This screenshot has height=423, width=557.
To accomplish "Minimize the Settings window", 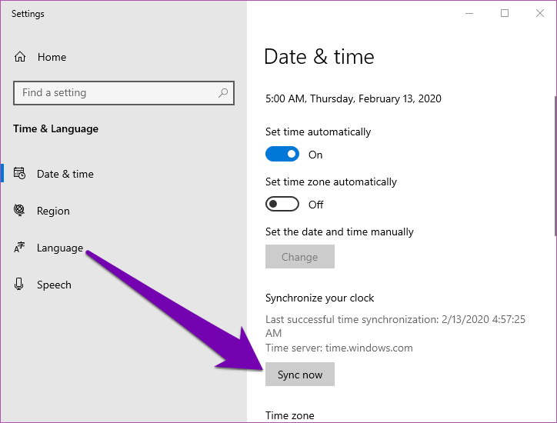I will pyautogui.click(x=469, y=13).
